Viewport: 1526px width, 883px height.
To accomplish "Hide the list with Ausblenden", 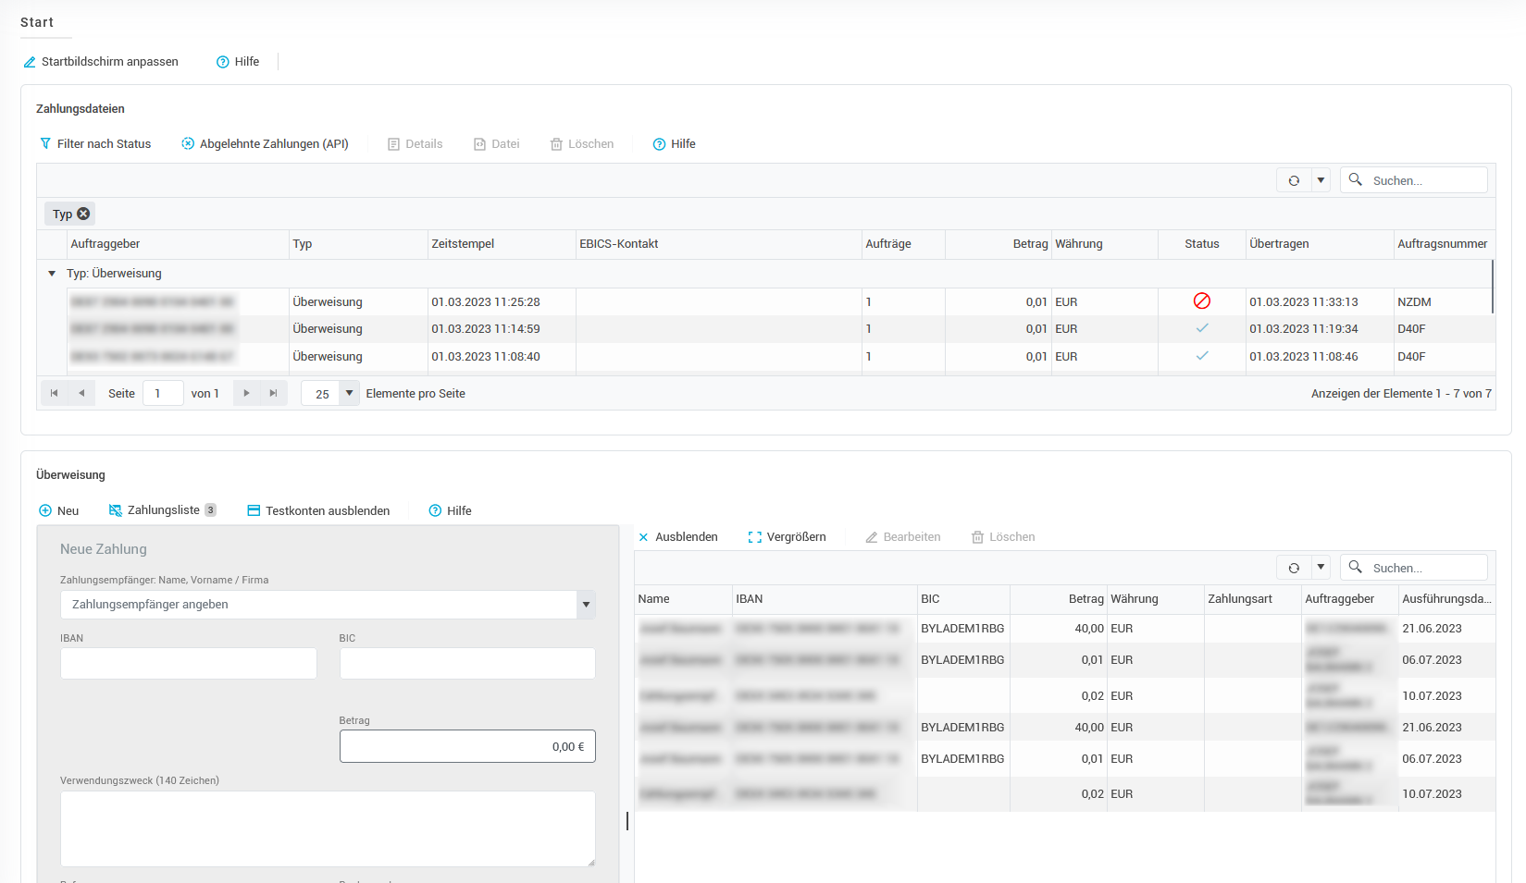I will click(677, 537).
